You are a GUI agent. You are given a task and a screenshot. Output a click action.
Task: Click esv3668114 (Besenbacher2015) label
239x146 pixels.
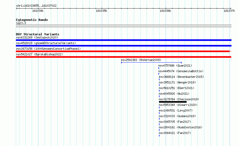point(181,77)
